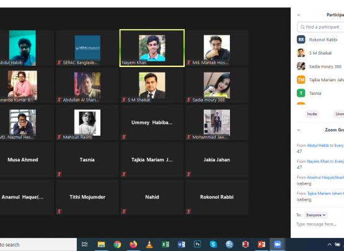
Task: Open Skype from the taskbar
Action: tap(213, 244)
